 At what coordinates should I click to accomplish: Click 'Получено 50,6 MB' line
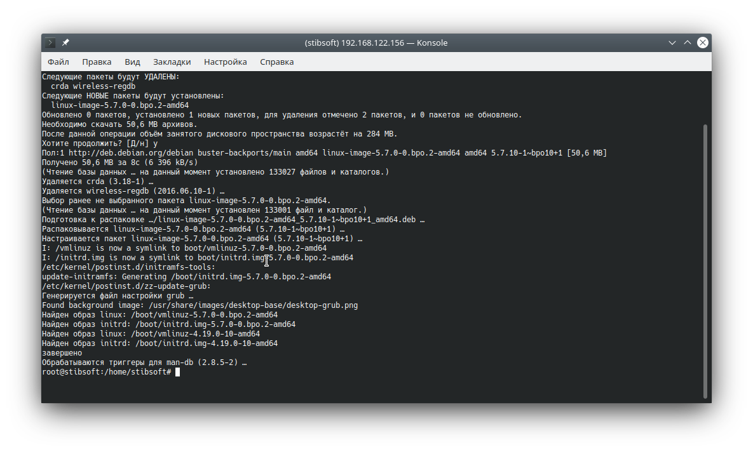[x=119, y=163]
